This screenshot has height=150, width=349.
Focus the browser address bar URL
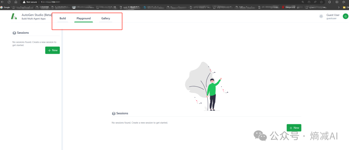pos(50,2)
